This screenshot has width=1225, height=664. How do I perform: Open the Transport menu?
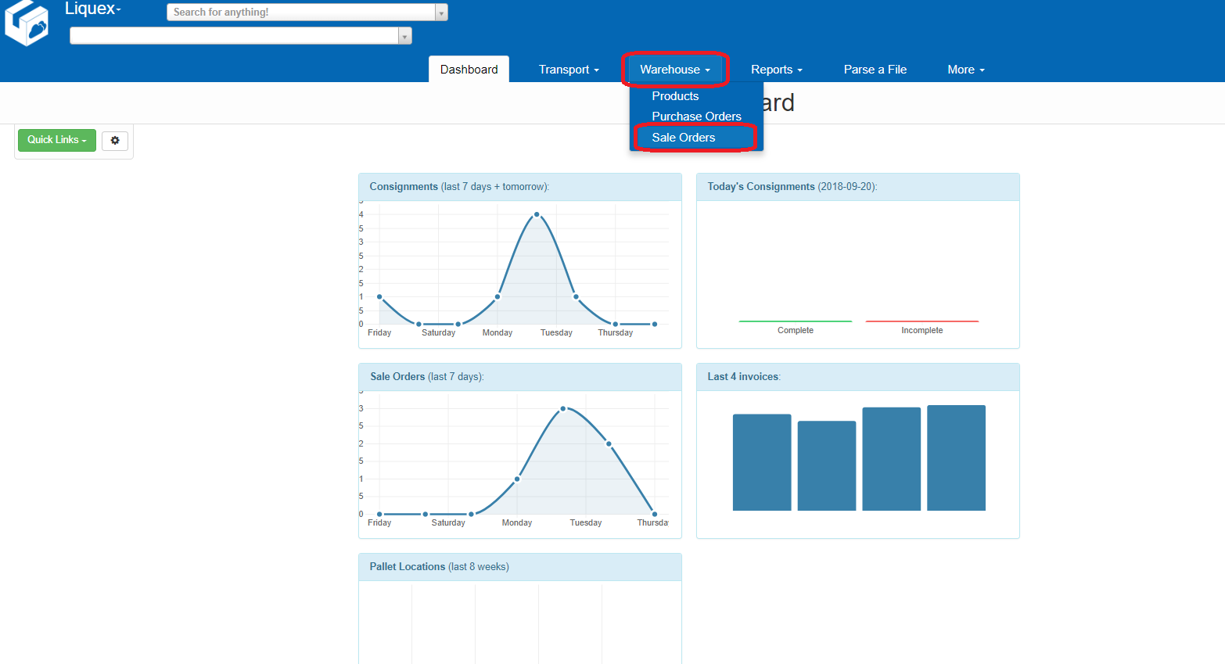point(568,70)
